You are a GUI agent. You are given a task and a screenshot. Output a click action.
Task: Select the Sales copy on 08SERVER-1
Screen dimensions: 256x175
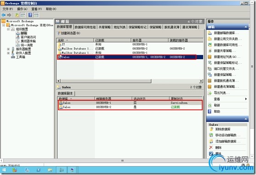130,103
